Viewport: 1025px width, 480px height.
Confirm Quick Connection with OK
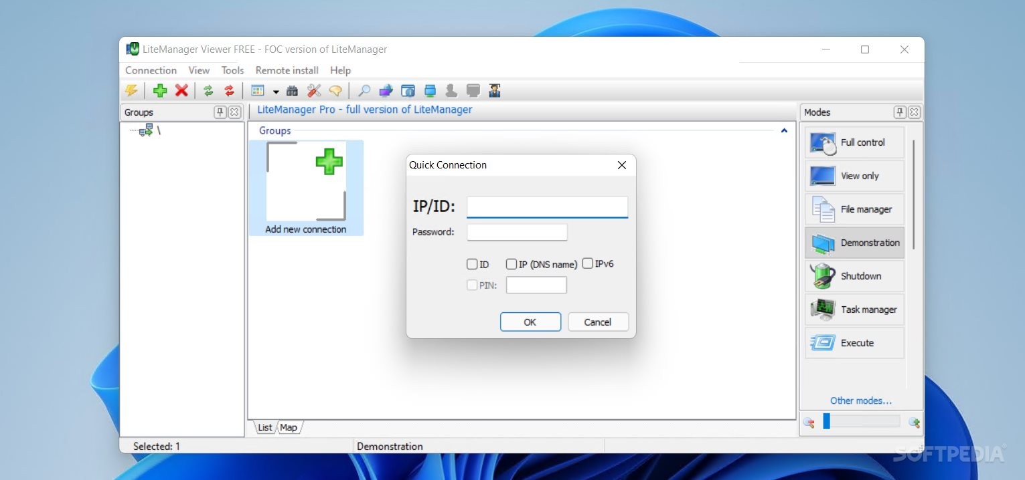(530, 322)
